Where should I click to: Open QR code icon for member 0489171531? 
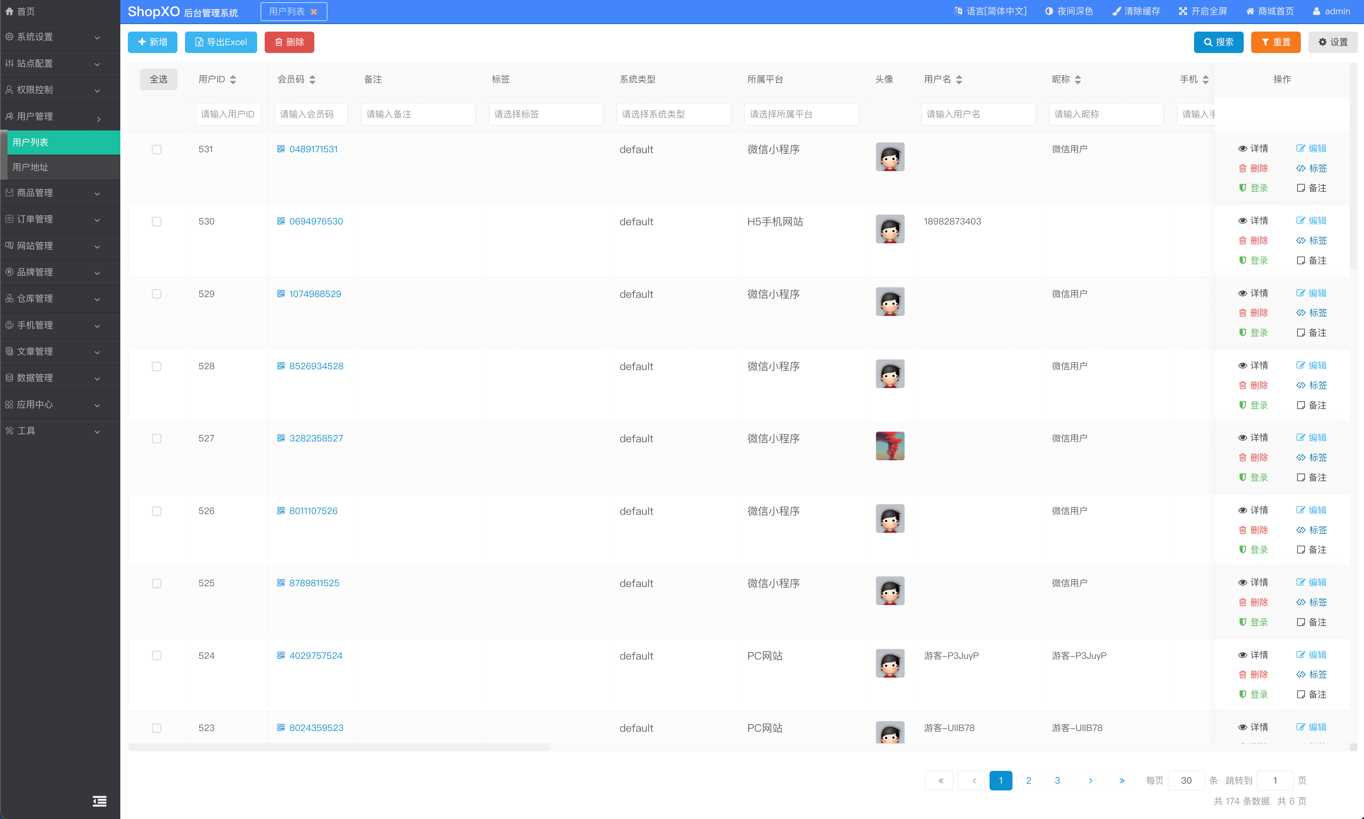coord(281,149)
